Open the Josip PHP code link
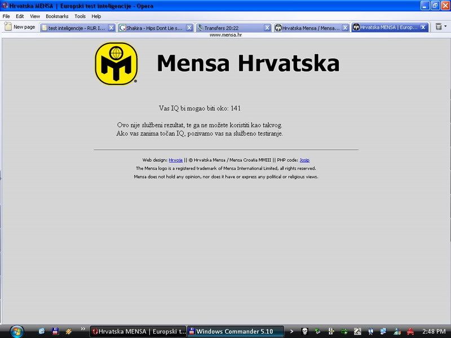 (x=304, y=160)
